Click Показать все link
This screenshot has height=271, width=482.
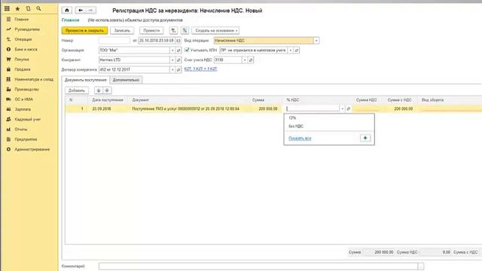[x=300, y=139]
